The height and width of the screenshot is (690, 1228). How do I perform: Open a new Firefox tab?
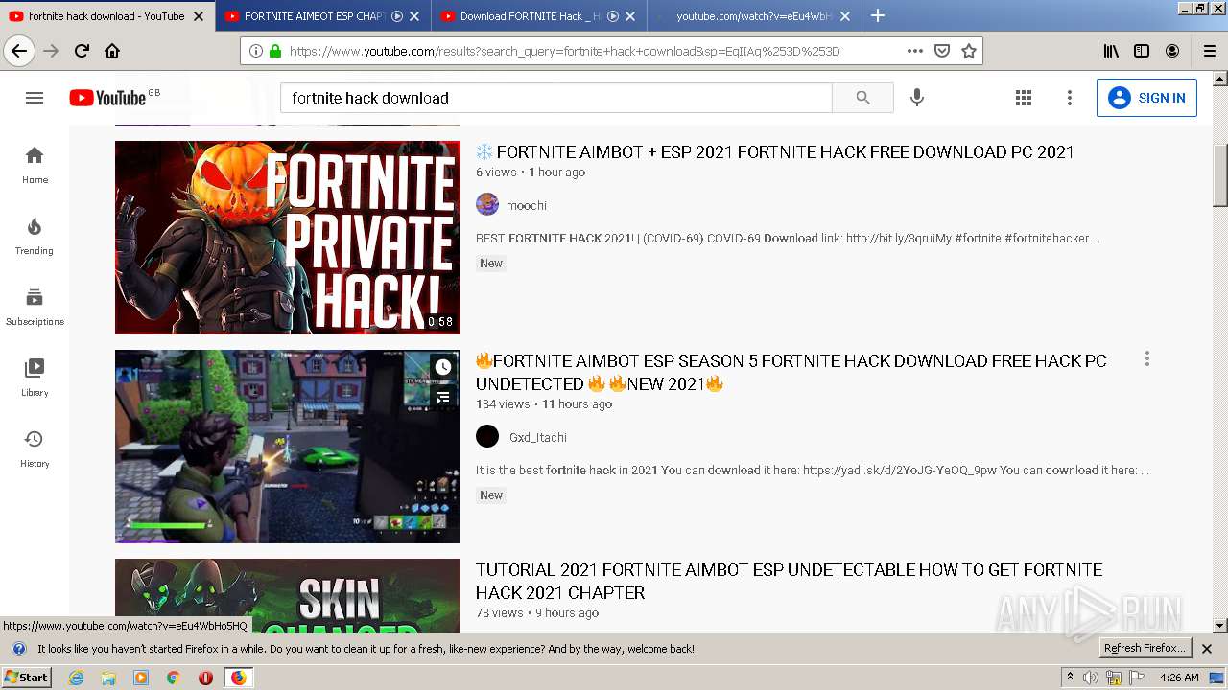(x=877, y=15)
